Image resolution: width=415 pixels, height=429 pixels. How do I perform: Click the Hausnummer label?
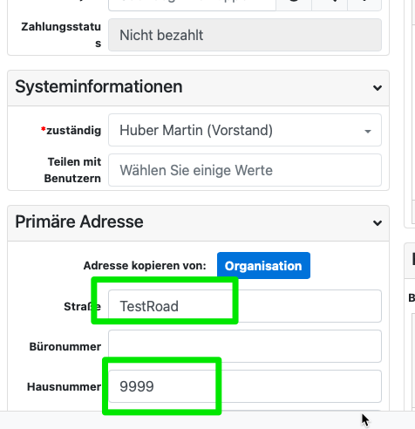click(64, 387)
